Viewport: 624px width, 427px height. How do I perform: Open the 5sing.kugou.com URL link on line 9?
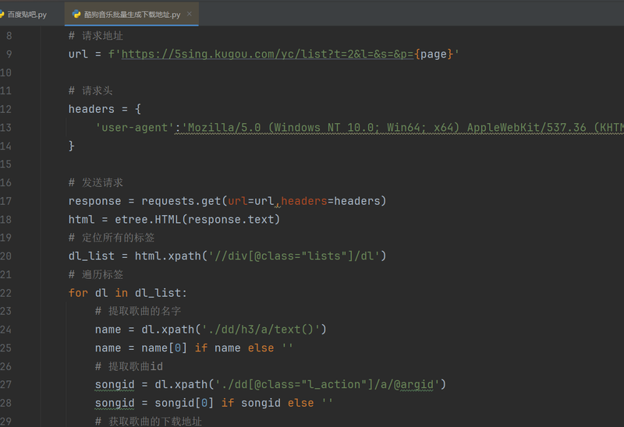click(x=268, y=54)
